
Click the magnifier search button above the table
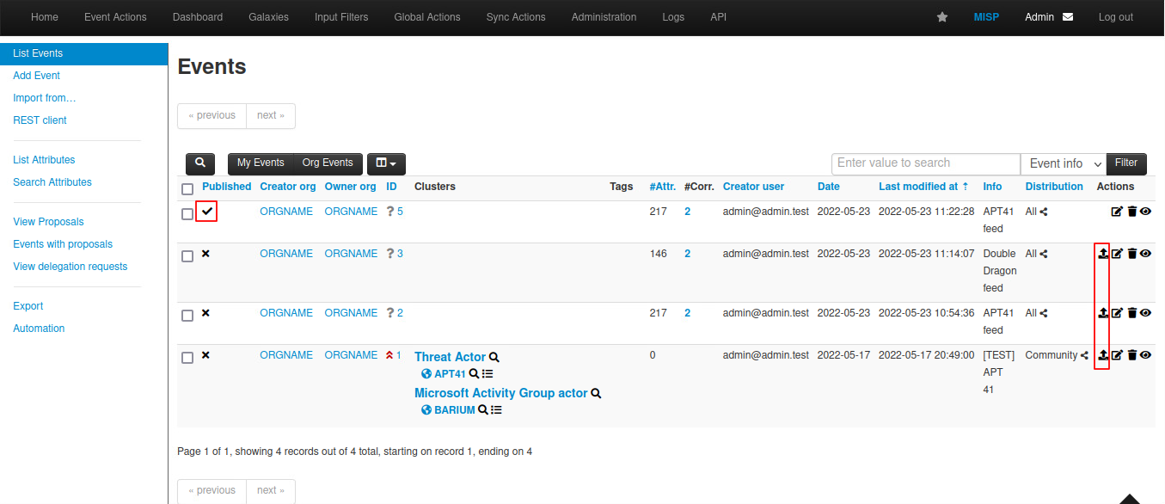[x=200, y=163]
